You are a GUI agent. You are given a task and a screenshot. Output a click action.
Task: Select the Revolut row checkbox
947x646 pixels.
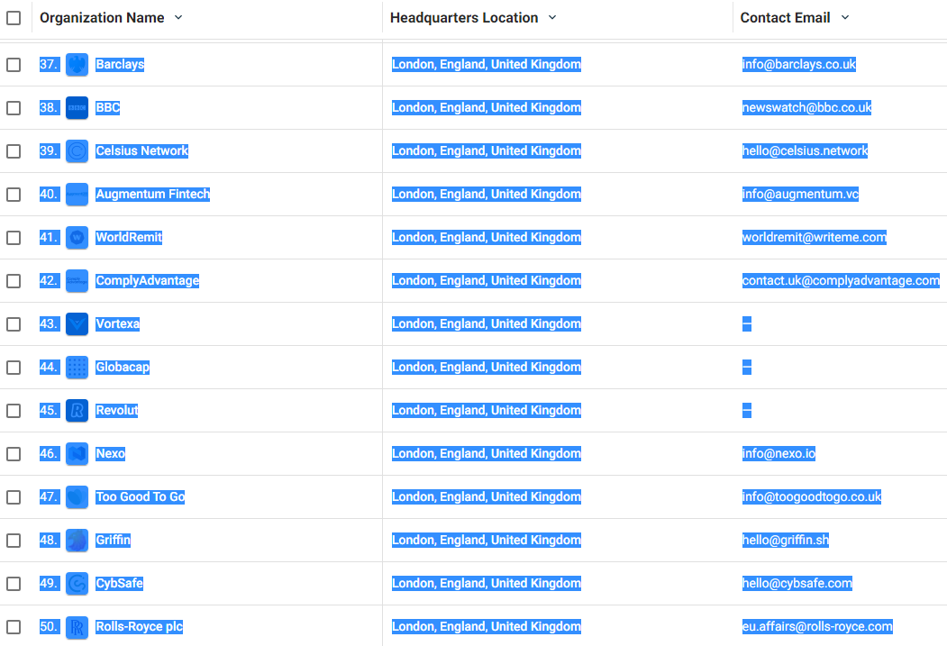click(14, 411)
